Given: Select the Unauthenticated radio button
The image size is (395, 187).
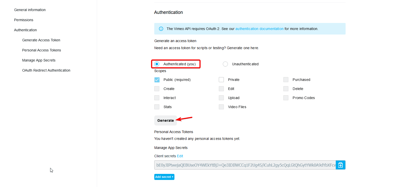Looking at the screenshot, I should point(225,64).
